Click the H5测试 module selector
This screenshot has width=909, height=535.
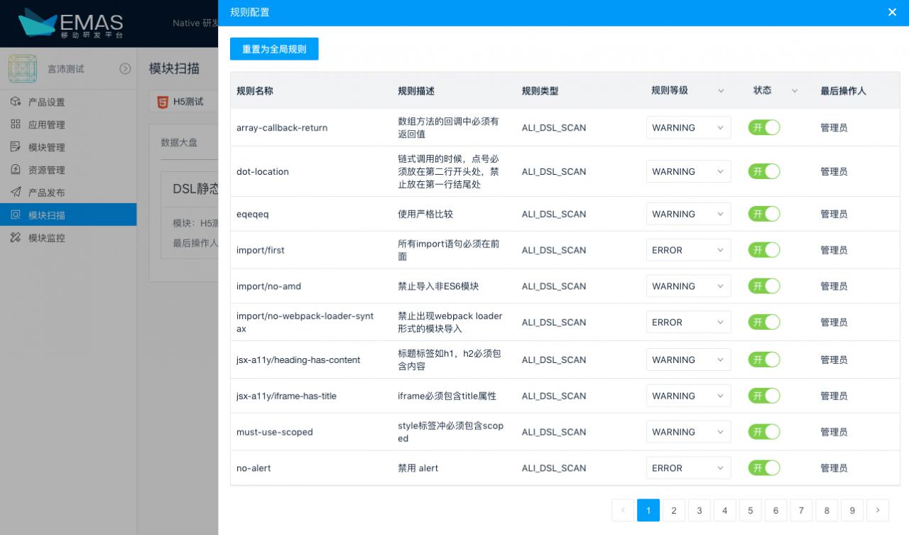coord(185,102)
